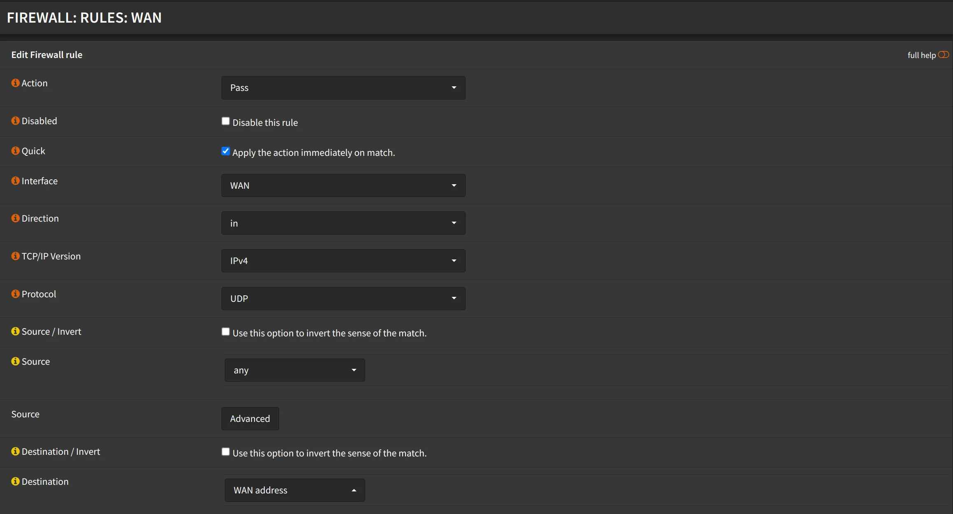
Task: Open the Source dropdown set to any
Action: coord(294,370)
